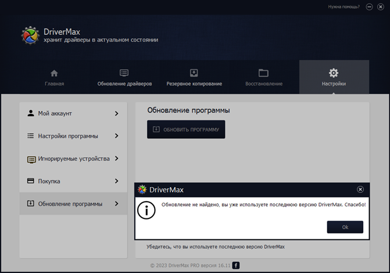Click the credit card icon beside Покупка

click(x=31, y=181)
